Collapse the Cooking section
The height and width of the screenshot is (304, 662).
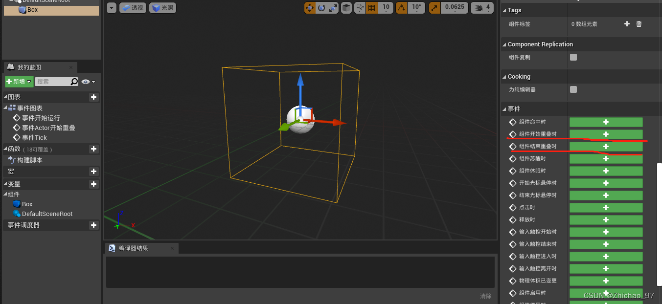tap(504, 77)
